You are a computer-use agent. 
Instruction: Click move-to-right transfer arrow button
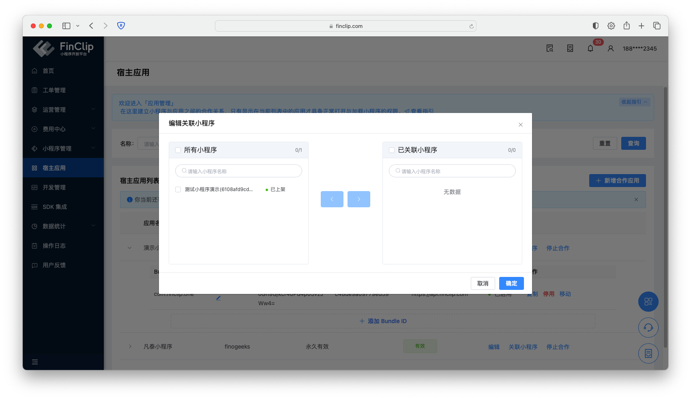358,199
